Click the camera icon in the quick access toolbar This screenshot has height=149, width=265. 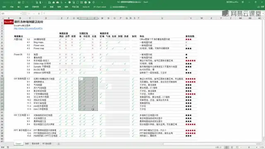click(58, 2)
